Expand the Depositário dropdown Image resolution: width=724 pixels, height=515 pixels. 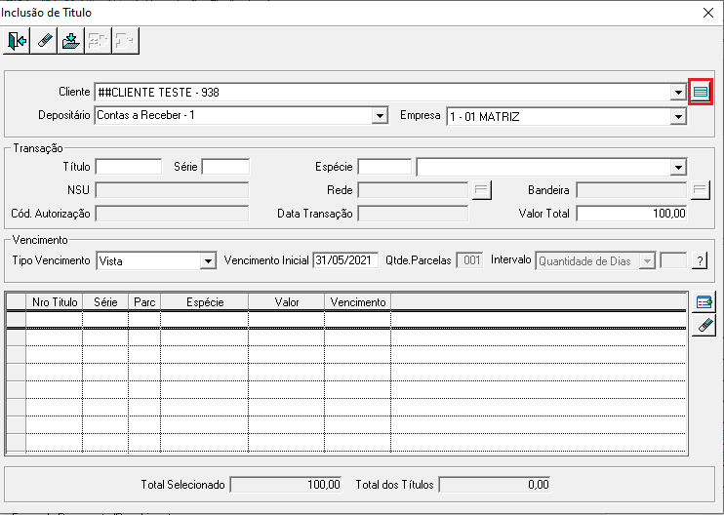tap(380, 115)
